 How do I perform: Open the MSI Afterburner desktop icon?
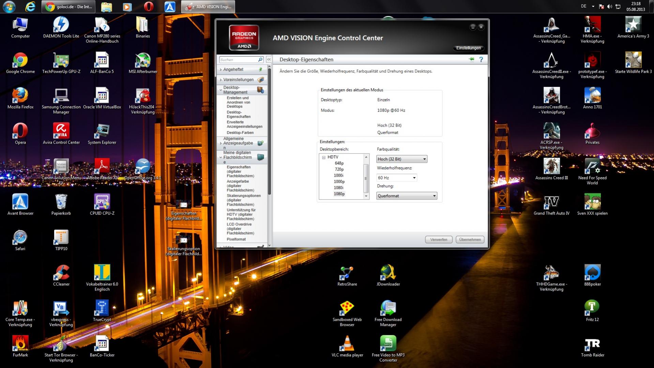tap(143, 63)
